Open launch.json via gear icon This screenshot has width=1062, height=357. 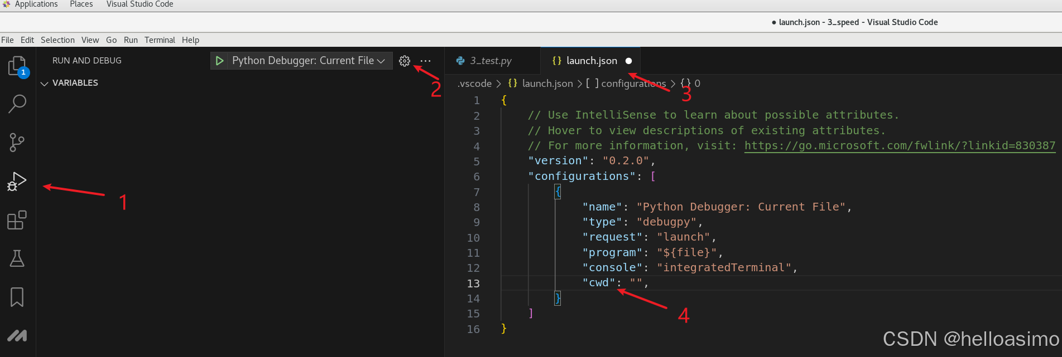click(x=405, y=61)
